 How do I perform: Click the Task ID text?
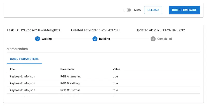pyautogui.click(x=33, y=30)
